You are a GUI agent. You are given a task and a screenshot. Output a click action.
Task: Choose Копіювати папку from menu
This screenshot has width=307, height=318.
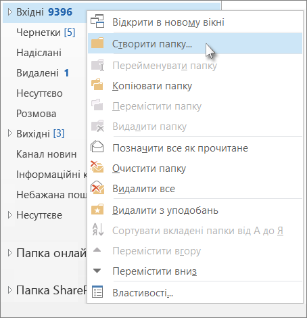pos(195,86)
